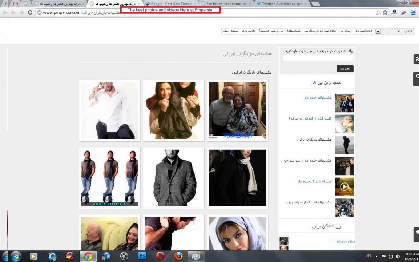This screenshot has width=419, height=262.
Task: Open Opera browser from taskbar
Action: [160, 257]
